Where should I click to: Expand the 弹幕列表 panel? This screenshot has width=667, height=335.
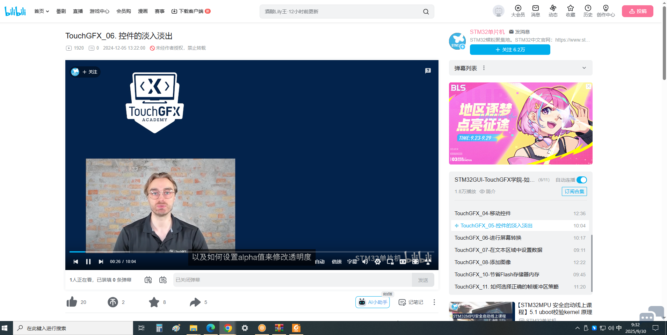(x=584, y=68)
